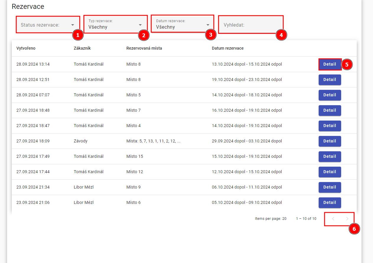
Task: Open Detail for Místo 5 reservation
Action: tap(330, 95)
